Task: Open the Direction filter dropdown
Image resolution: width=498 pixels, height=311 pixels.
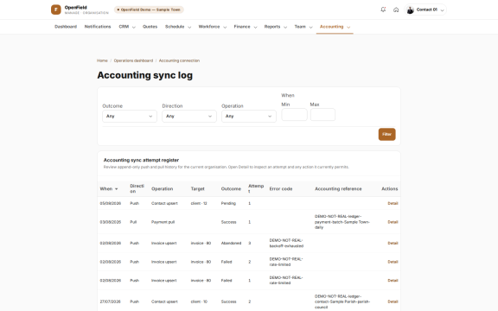Action: coord(189,116)
